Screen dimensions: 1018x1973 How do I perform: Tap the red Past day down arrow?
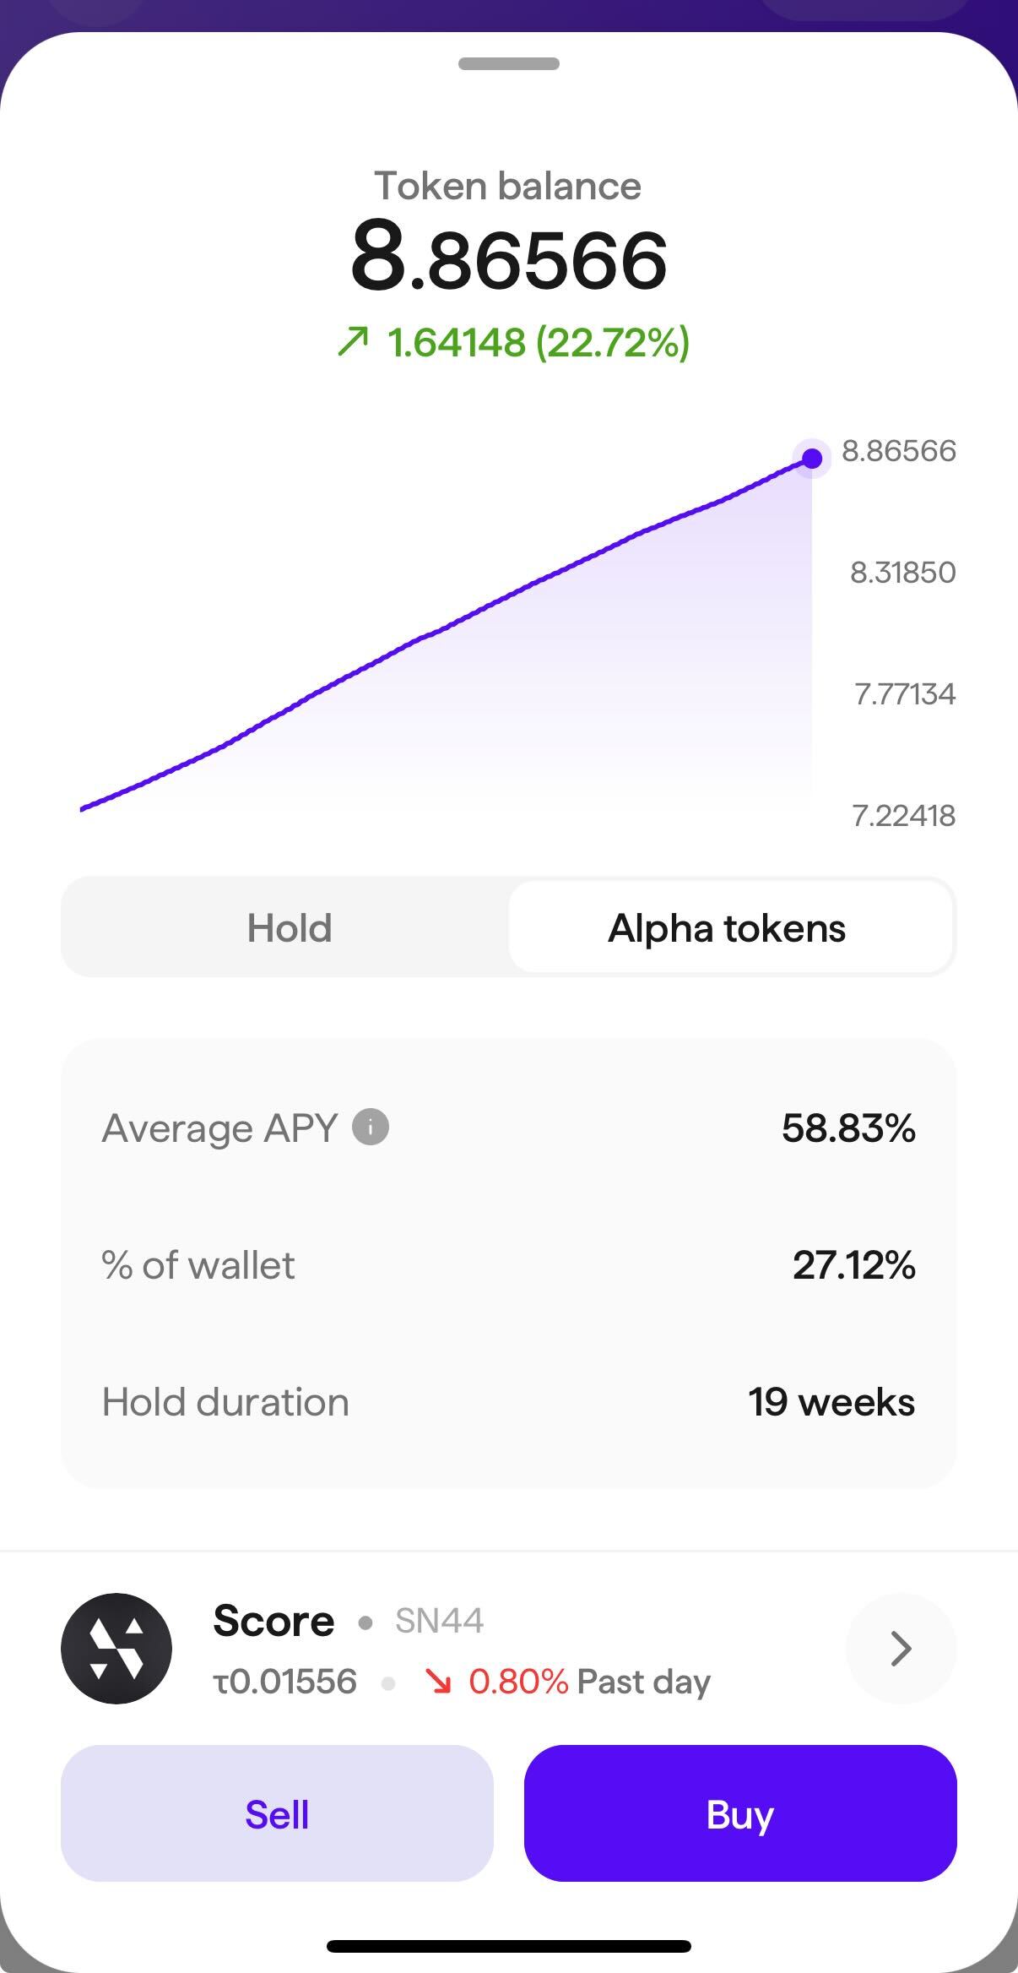pyautogui.click(x=438, y=1682)
